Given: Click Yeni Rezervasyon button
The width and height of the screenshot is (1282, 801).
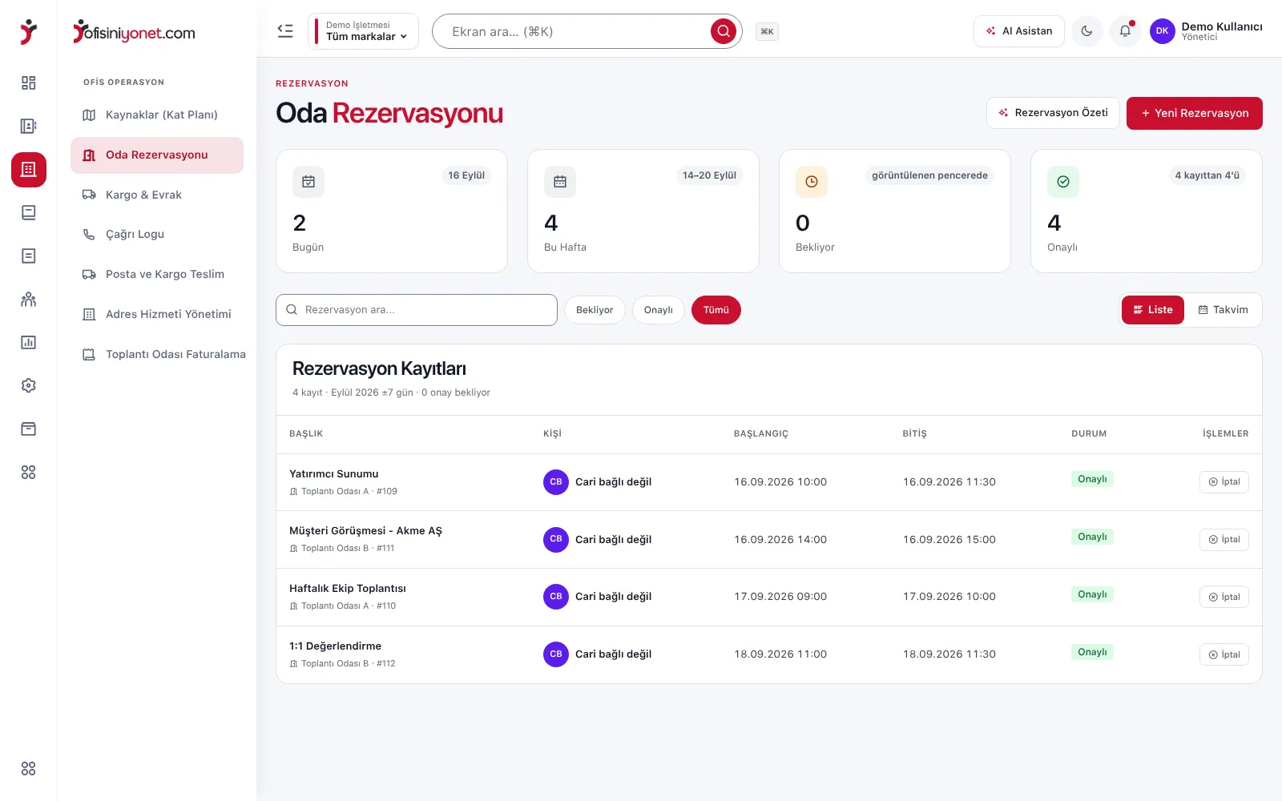Looking at the screenshot, I should [x=1195, y=113].
